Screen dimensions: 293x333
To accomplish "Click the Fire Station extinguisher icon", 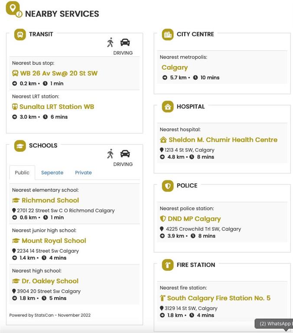I will pyautogui.click(x=168, y=265).
